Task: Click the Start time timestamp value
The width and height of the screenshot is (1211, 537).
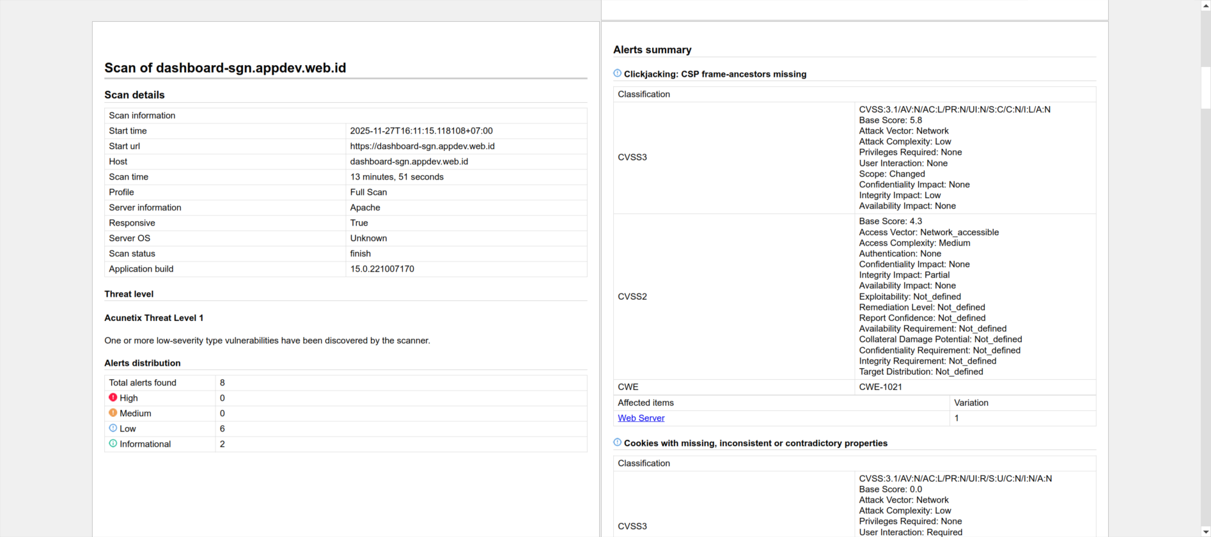Action: tap(421, 131)
